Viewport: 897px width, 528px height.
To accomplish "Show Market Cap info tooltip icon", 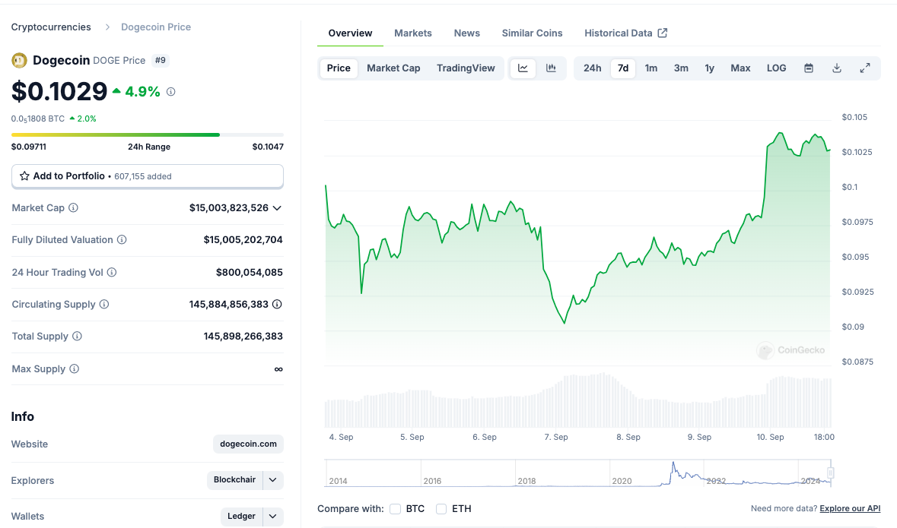I will coord(73,208).
